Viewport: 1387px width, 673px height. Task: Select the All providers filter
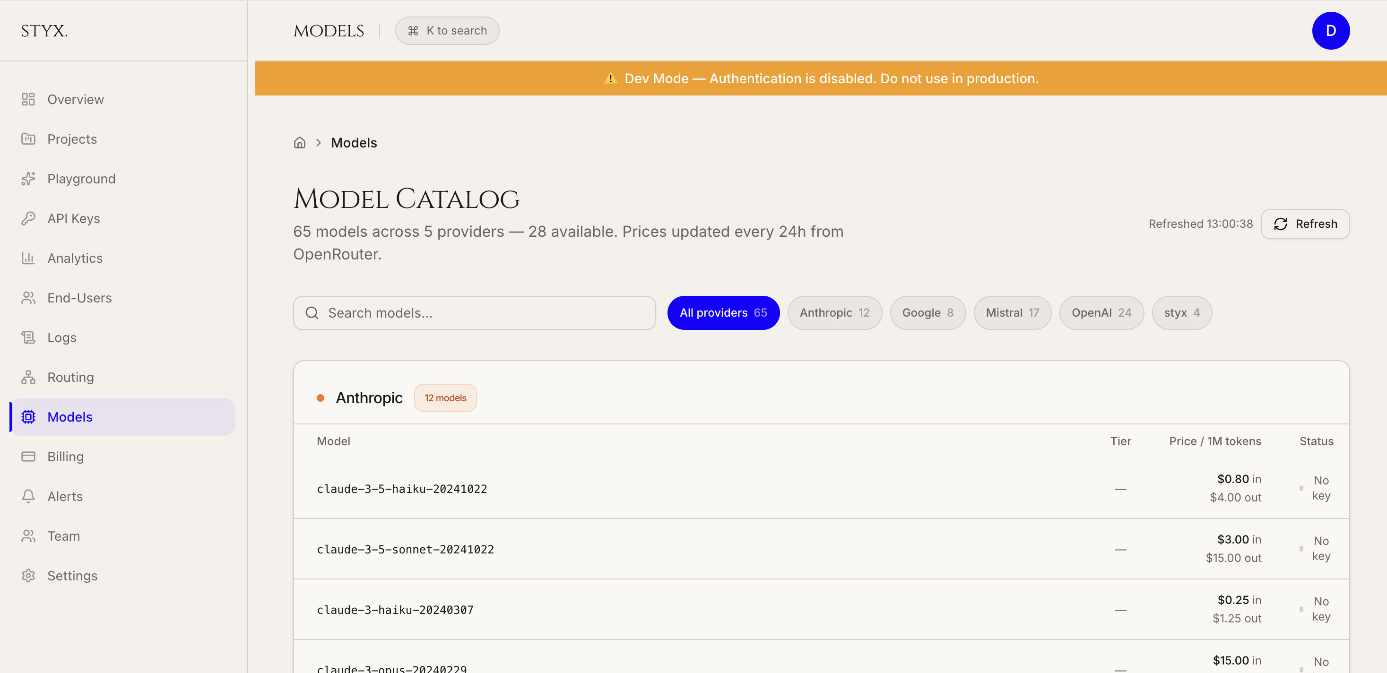pos(723,312)
